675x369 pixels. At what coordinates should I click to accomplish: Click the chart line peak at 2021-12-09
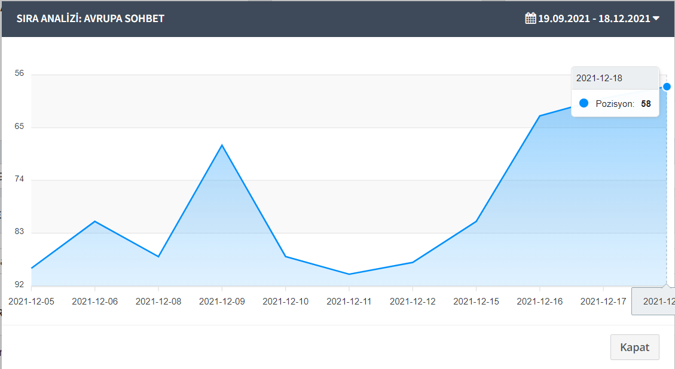[222, 145]
